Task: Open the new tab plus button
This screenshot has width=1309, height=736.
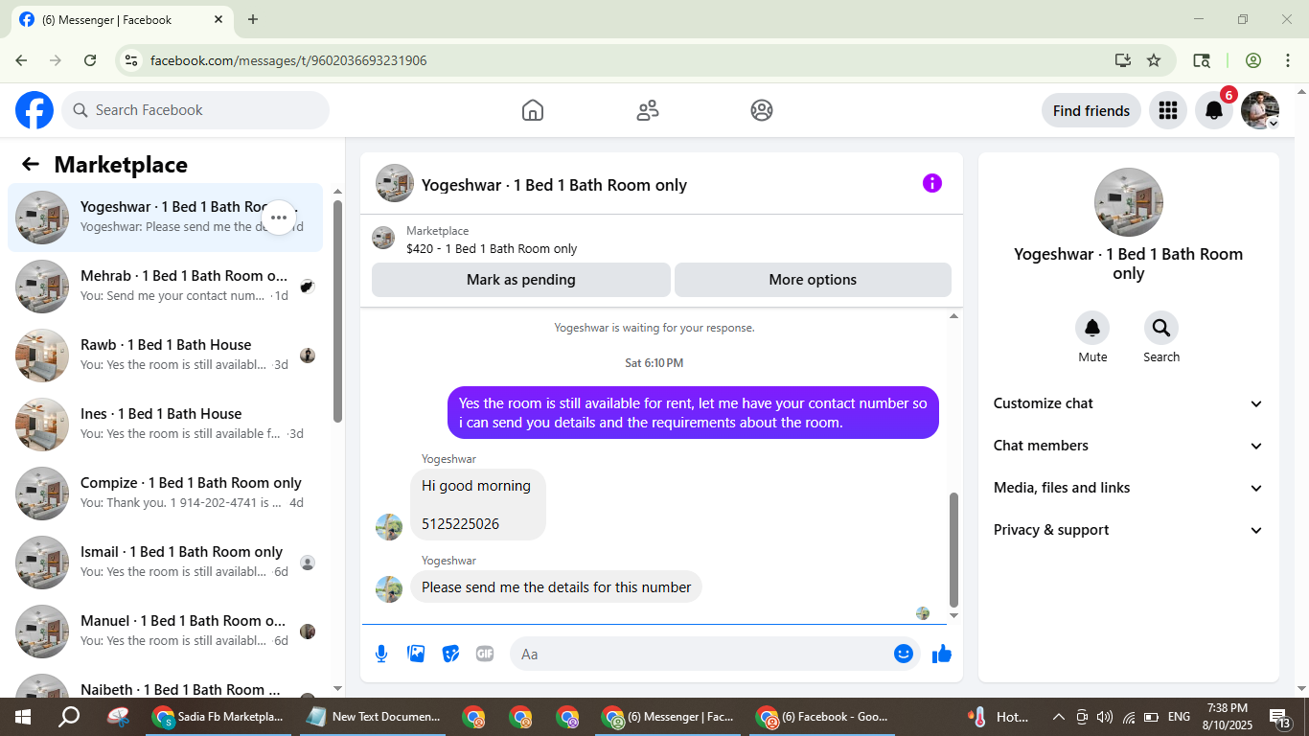Action: coord(253,19)
